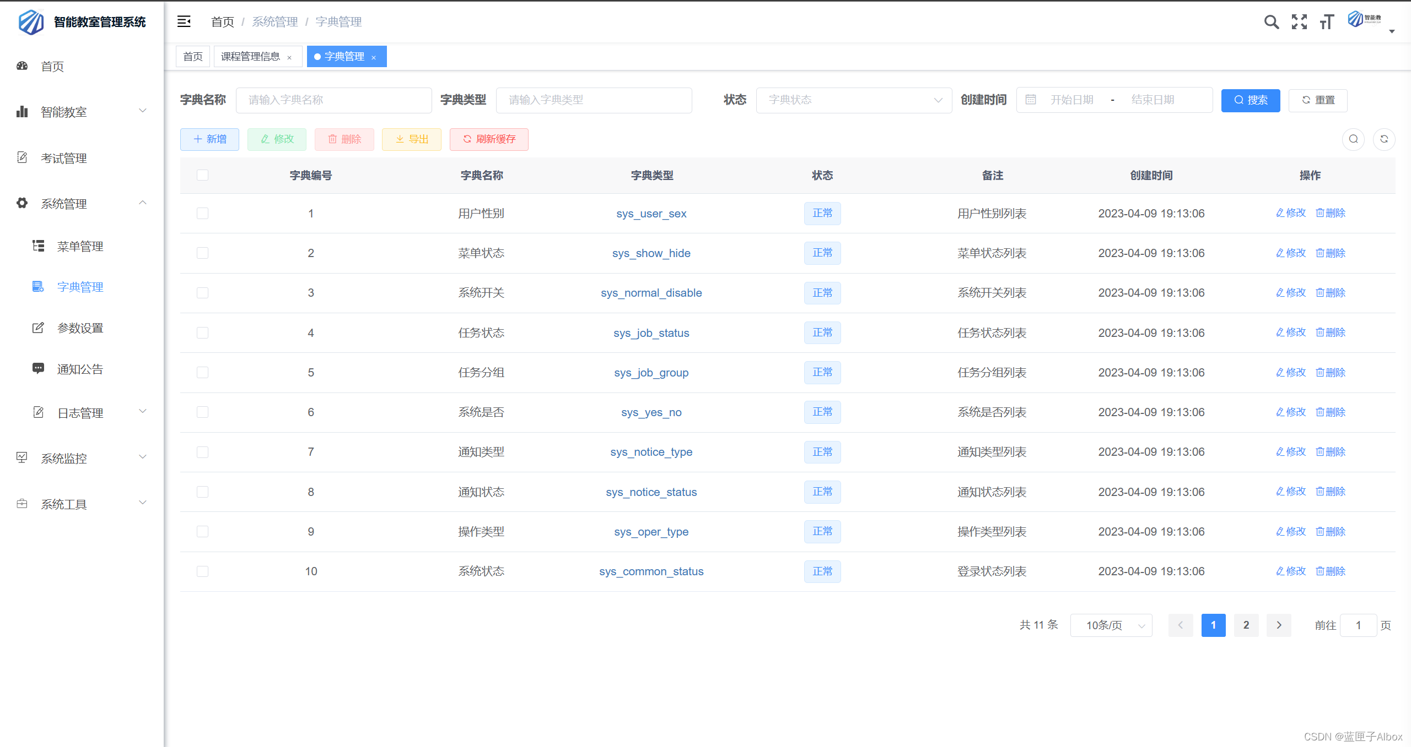Refresh table using round refresh icon
This screenshot has height=747, width=1411.
pyautogui.click(x=1383, y=139)
